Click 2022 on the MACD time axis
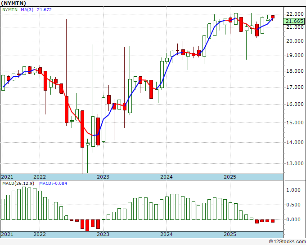This screenshot has height=245, width=306. (40, 234)
